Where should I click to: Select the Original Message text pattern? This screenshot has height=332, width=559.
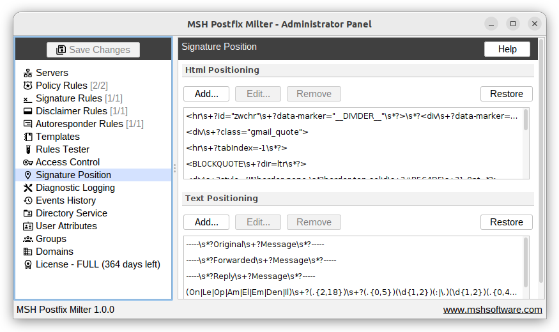(353, 245)
